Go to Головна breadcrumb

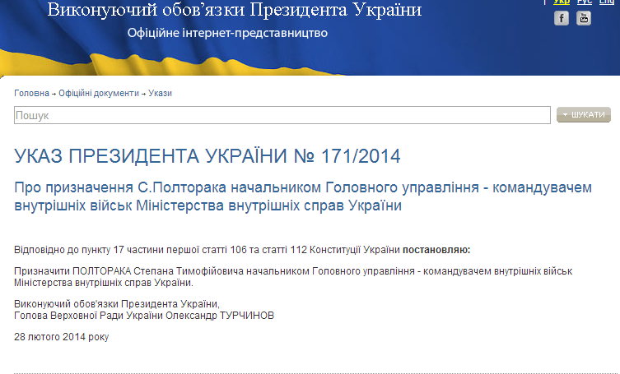click(x=31, y=93)
